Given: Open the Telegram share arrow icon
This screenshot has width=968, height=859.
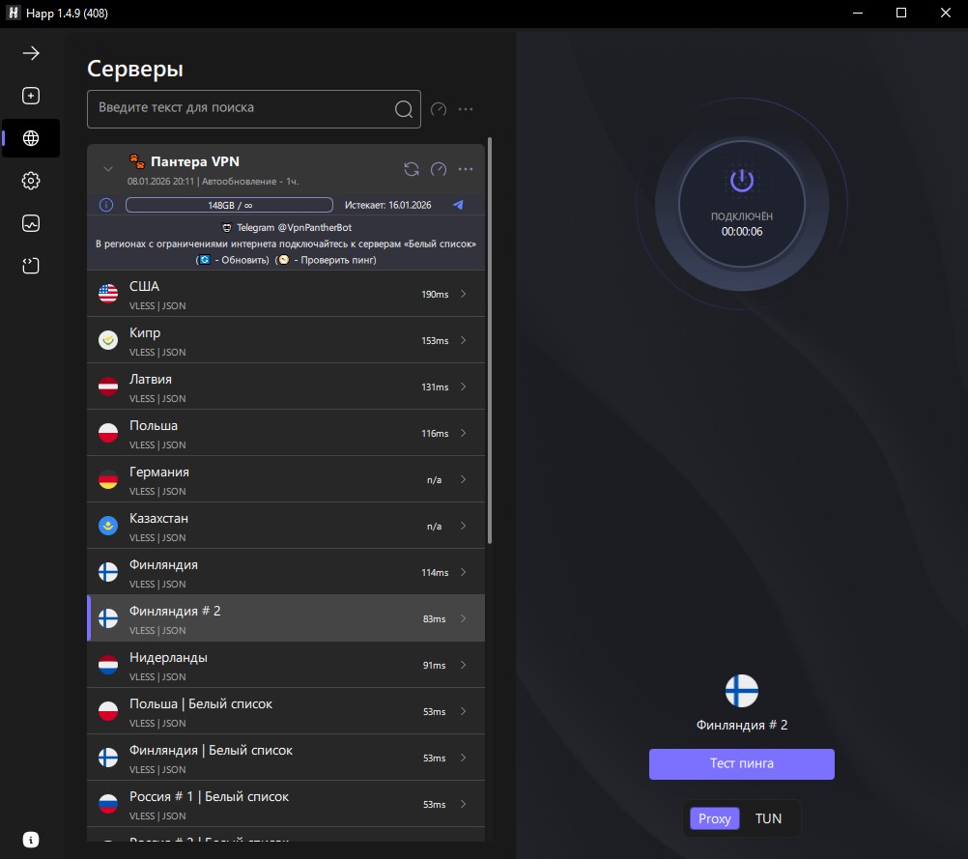Looking at the screenshot, I should pyautogui.click(x=458, y=205).
